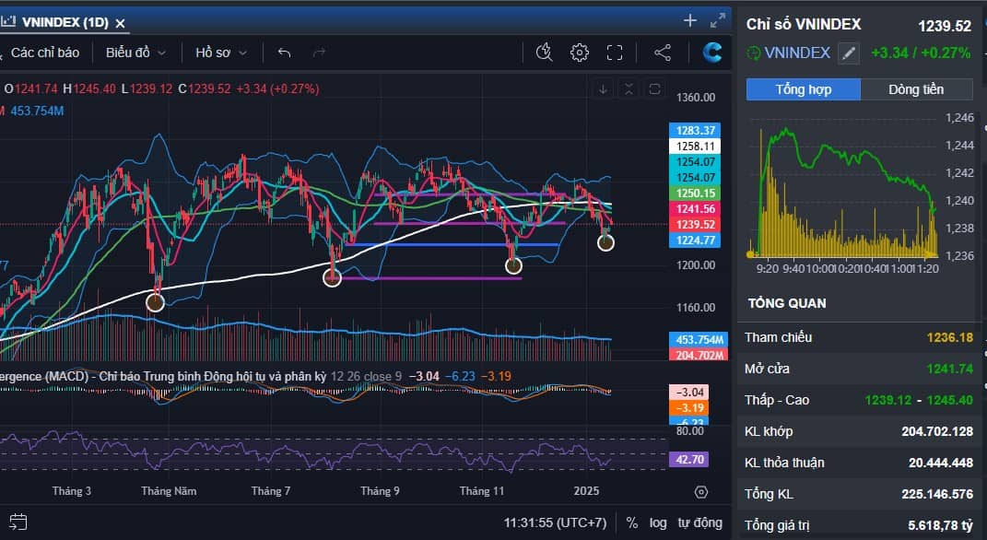Click the quick search lightning magnifier icon
Image resolution: width=987 pixels, height=540 pixels.
tap(544, 53)
